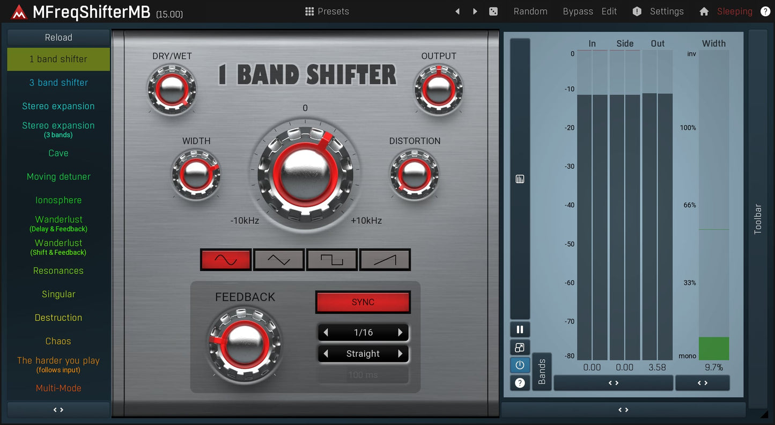
Task: Open the 1/16 sync rate next value arrow
Action: 401,332
